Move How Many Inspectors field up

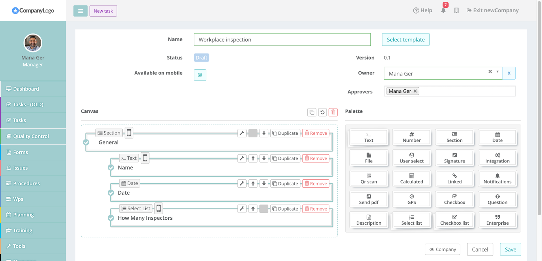[x=253, y=209]
